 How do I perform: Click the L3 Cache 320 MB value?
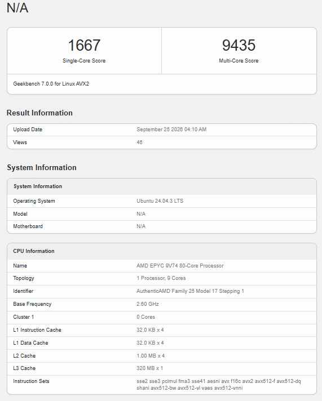[x=149, y=368]
